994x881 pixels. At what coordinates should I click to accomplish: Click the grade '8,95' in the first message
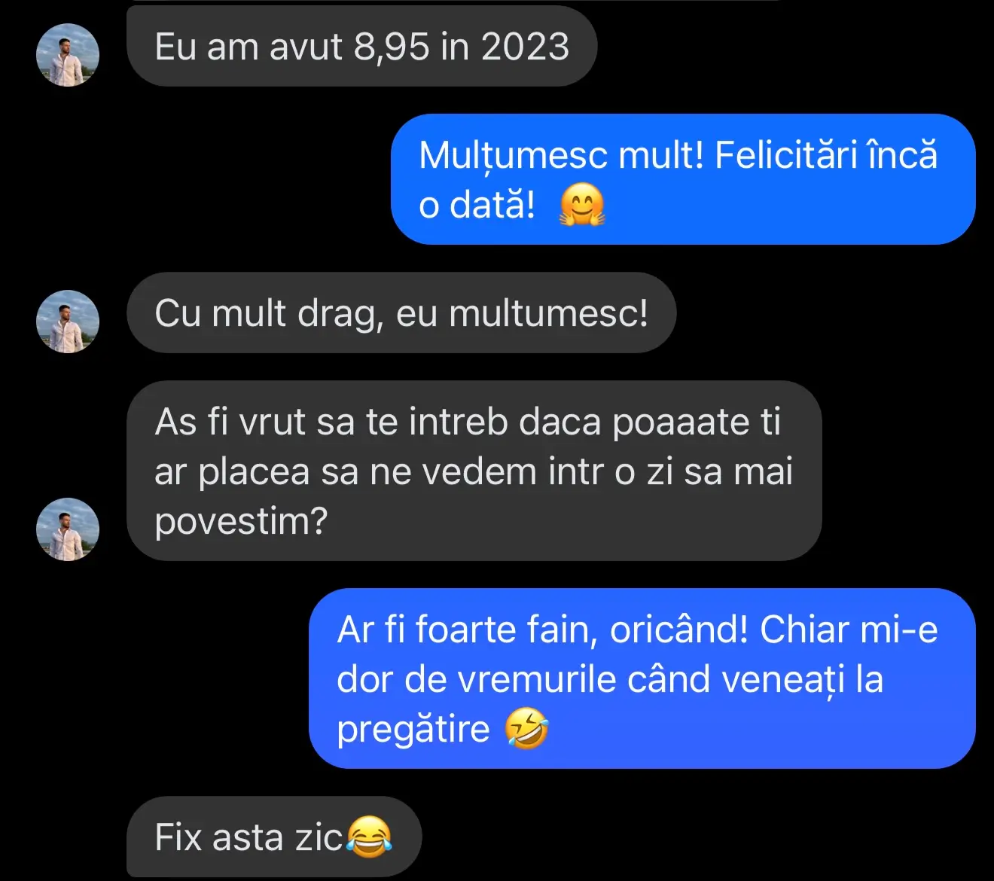[x=392, y=47]
